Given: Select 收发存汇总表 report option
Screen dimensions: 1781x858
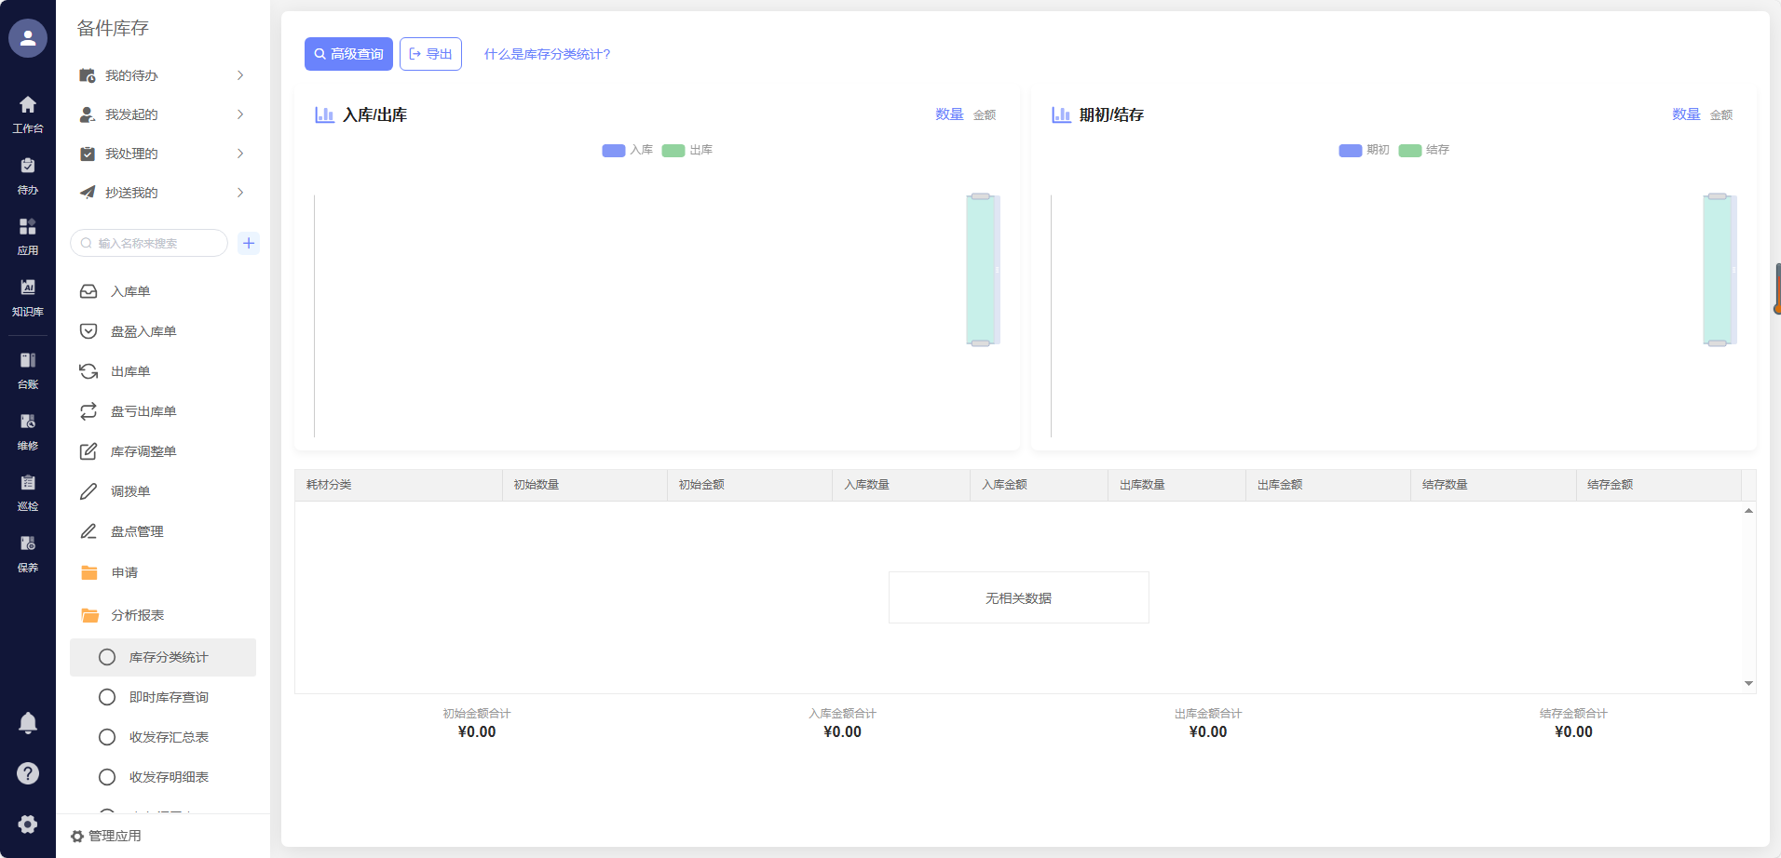Looking at the screenshot, I should pos(168,737).
